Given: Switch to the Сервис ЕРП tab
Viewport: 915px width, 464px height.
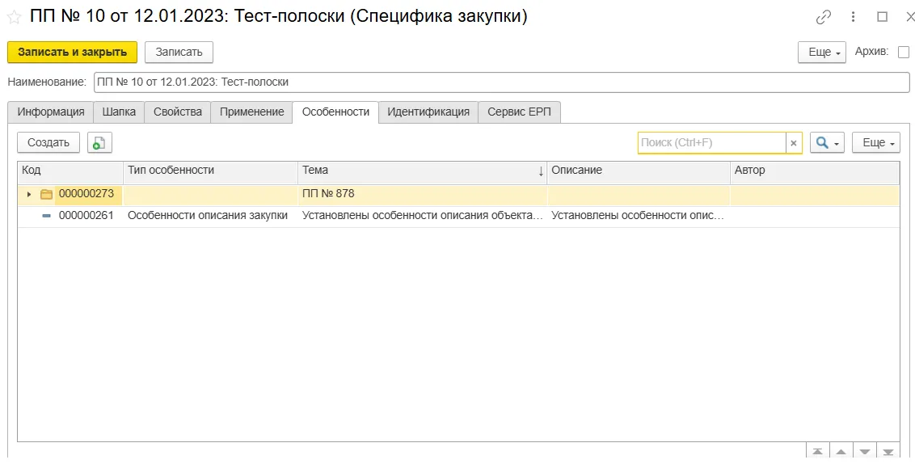Looking at the screenshot, I should [x=520, y=112].
